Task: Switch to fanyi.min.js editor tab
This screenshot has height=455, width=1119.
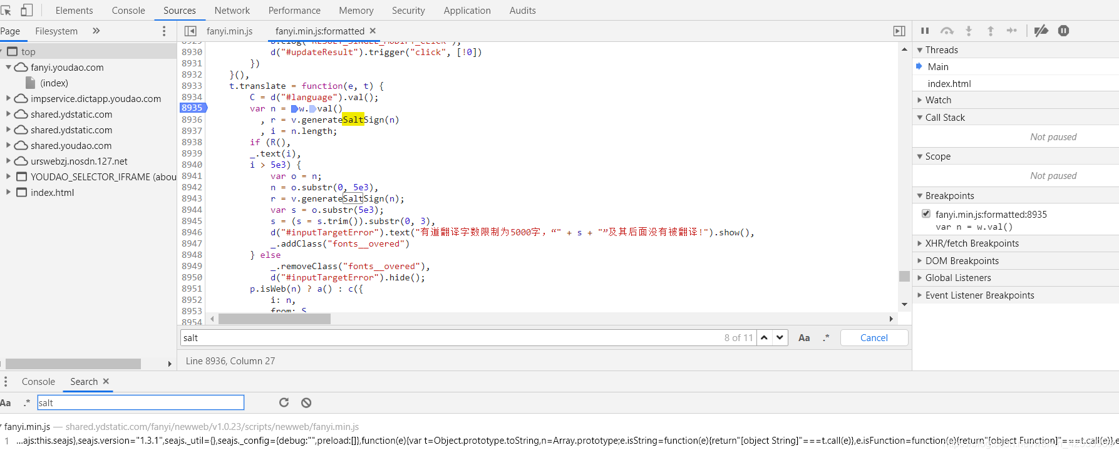Action: (229, 31)
